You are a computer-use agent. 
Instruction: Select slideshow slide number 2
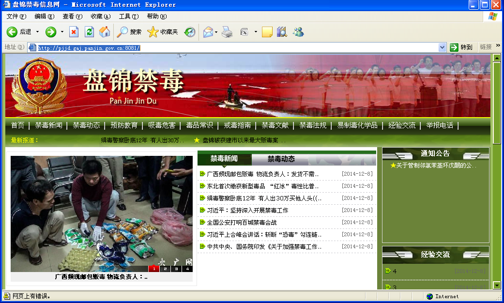(165, 269)
